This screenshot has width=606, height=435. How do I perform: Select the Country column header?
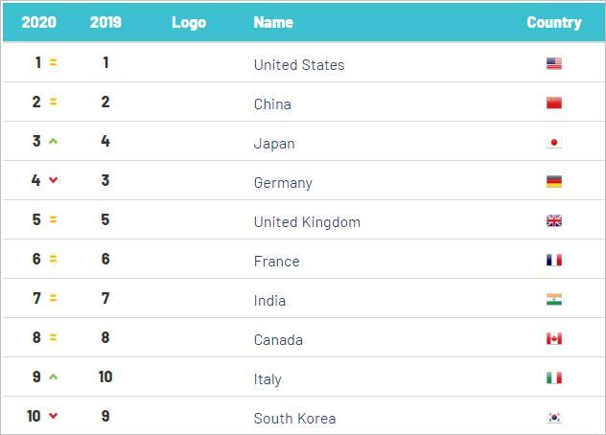tap(554, 22)
